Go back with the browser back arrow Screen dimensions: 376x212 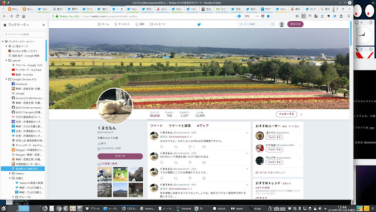click(5, 16)
